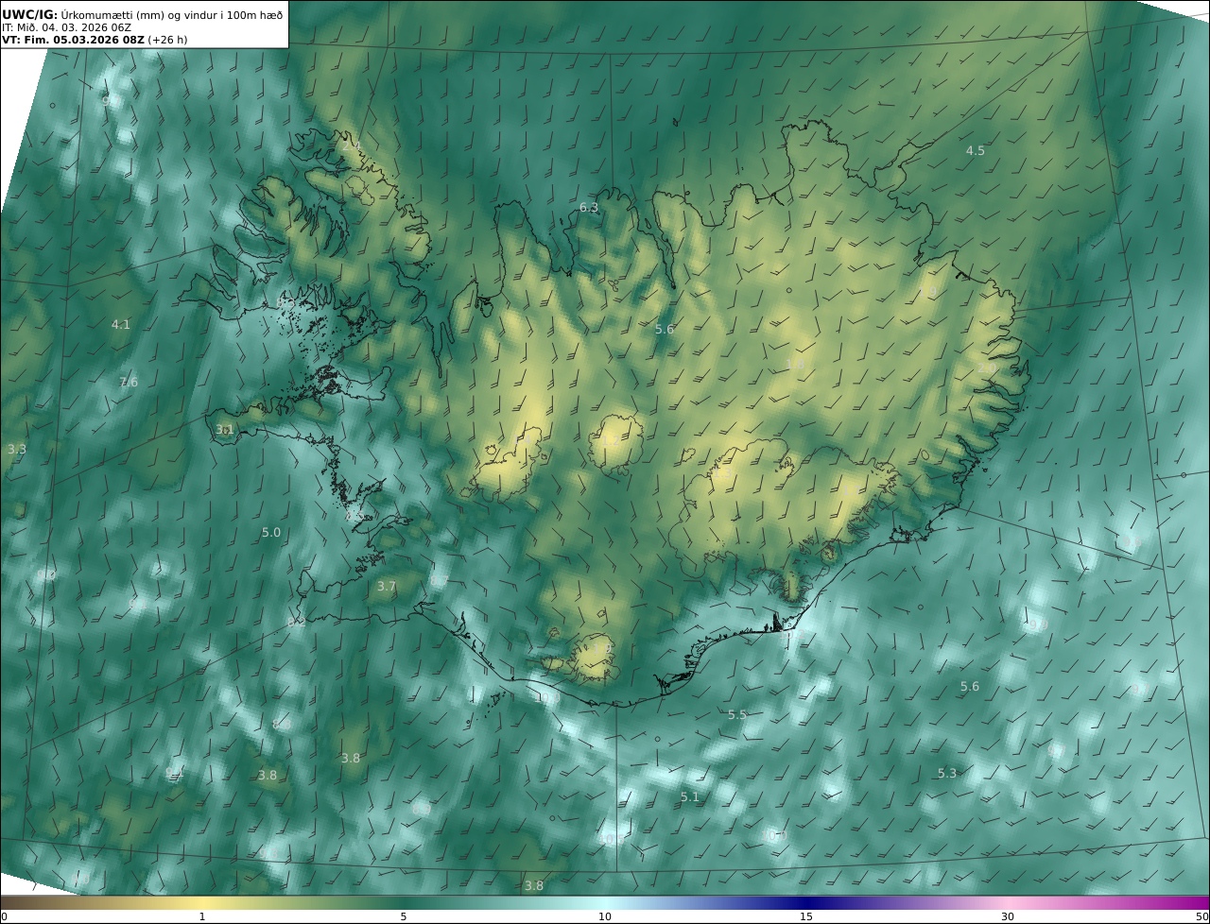Viewport: 1210px width, 924px height.
Task: Click the color scale tick labeled 0
Action: (x=3, y=916)
